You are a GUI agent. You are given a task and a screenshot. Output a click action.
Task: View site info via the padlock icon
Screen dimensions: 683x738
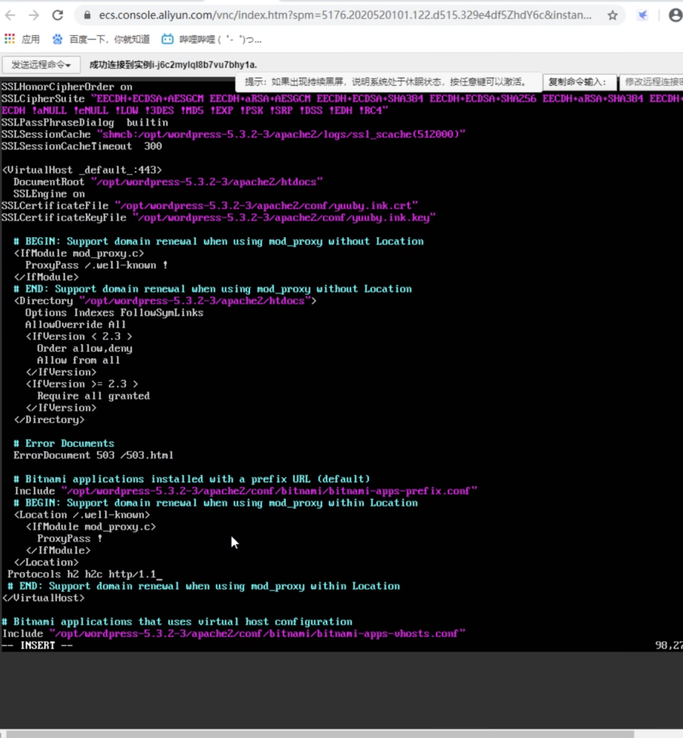(x=87, y=15)
